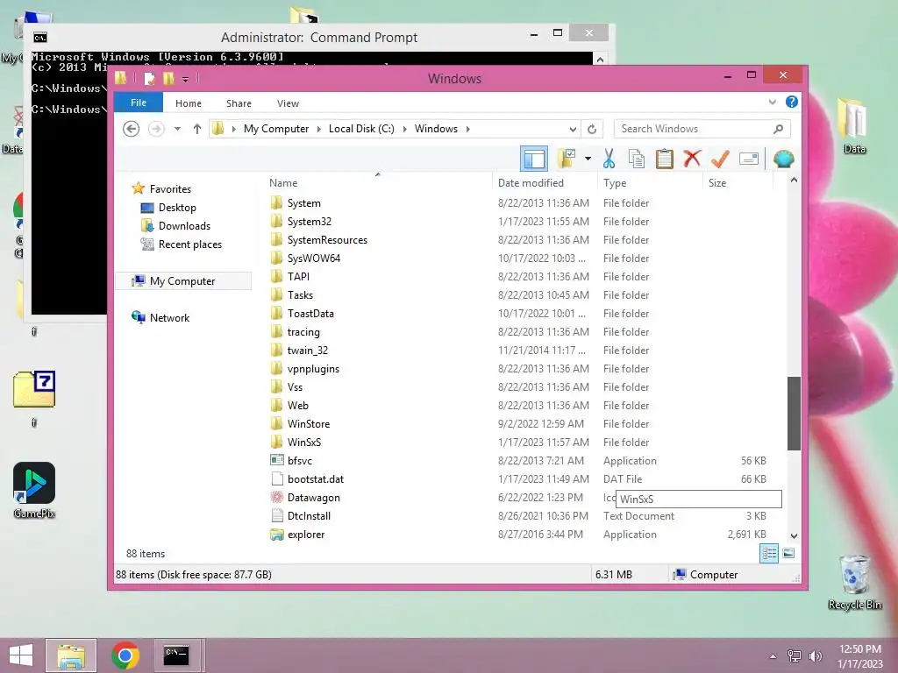Select Recent places in navigation pane
This screenshot has height=673, width=898.
tap(190, 244)
